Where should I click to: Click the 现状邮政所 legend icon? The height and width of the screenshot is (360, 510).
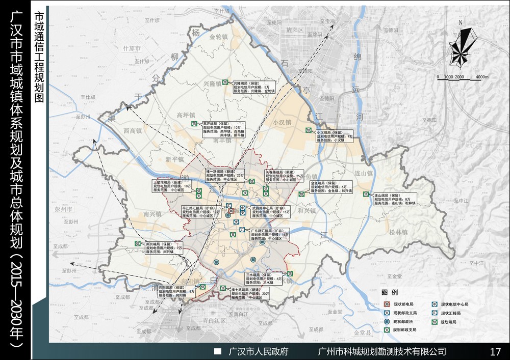click(x=388, y=322)
